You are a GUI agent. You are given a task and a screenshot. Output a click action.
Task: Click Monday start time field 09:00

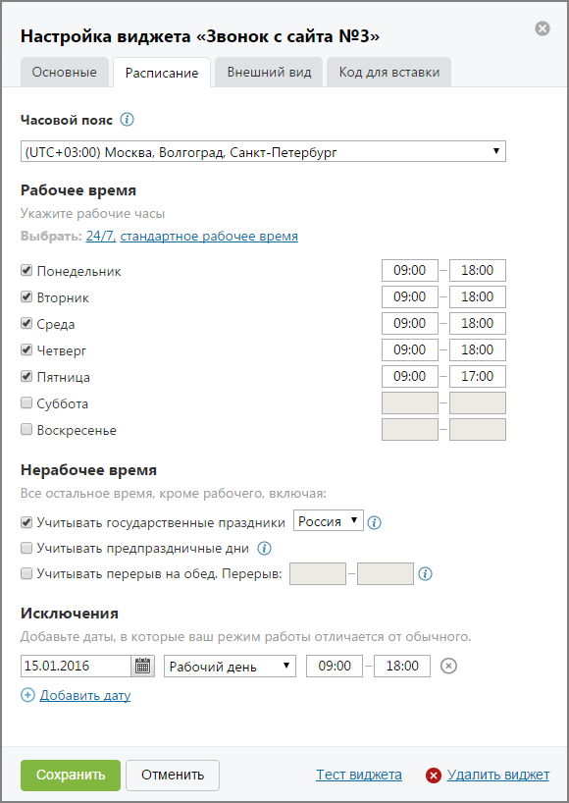tap(410, 270)
